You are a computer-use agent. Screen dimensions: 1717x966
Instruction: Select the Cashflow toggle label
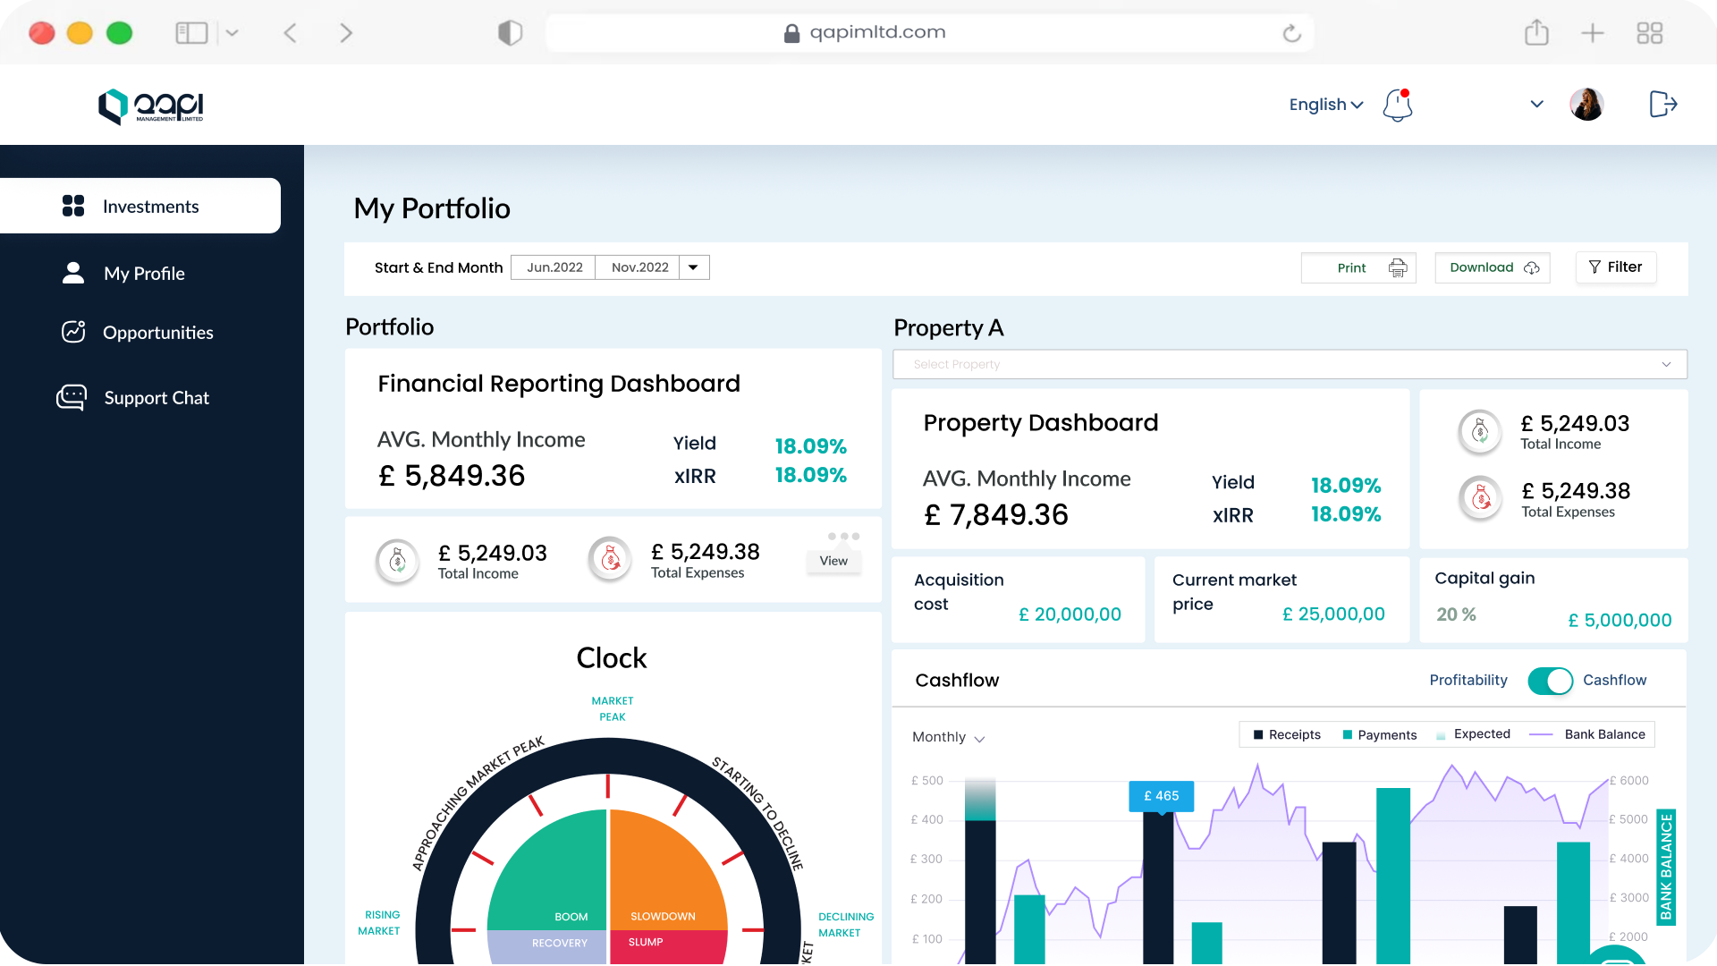click(1614, 680)
